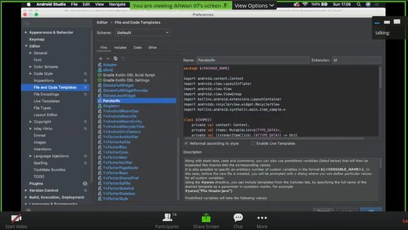408x230 pixels.
Task: Expand Build, Execution, Deployment section
Action: pos(25,197)
